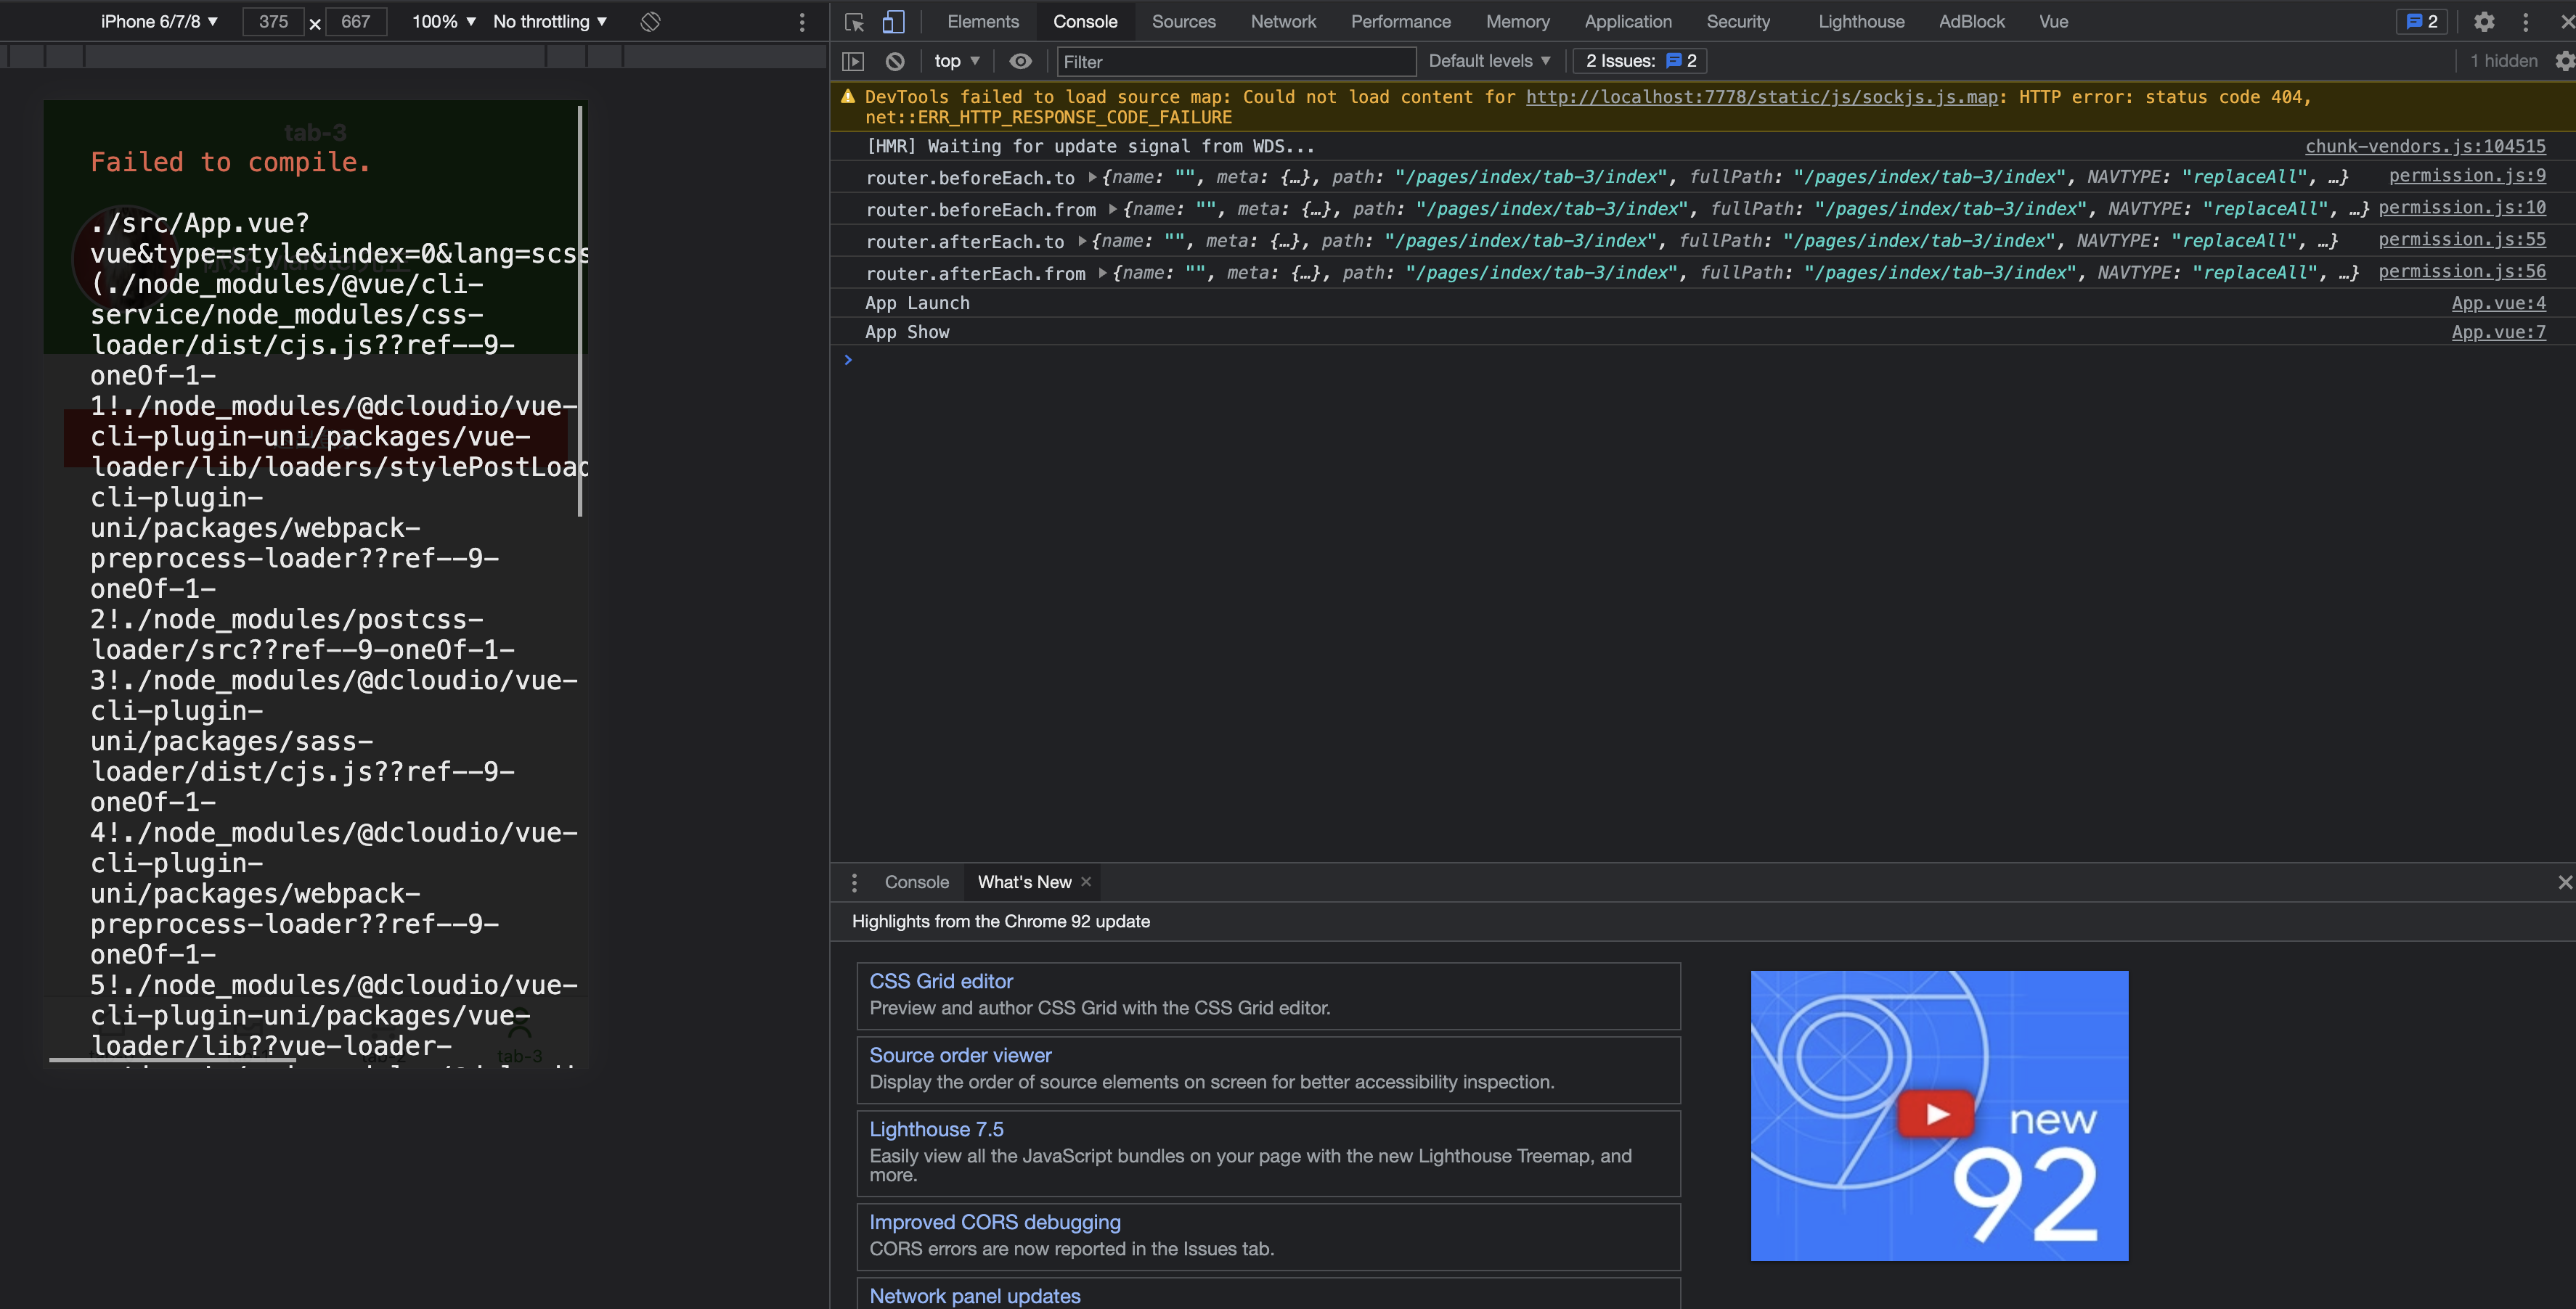Expand the router.beforeEach.to object
2576x1309 pixels.
(1093, 177)
